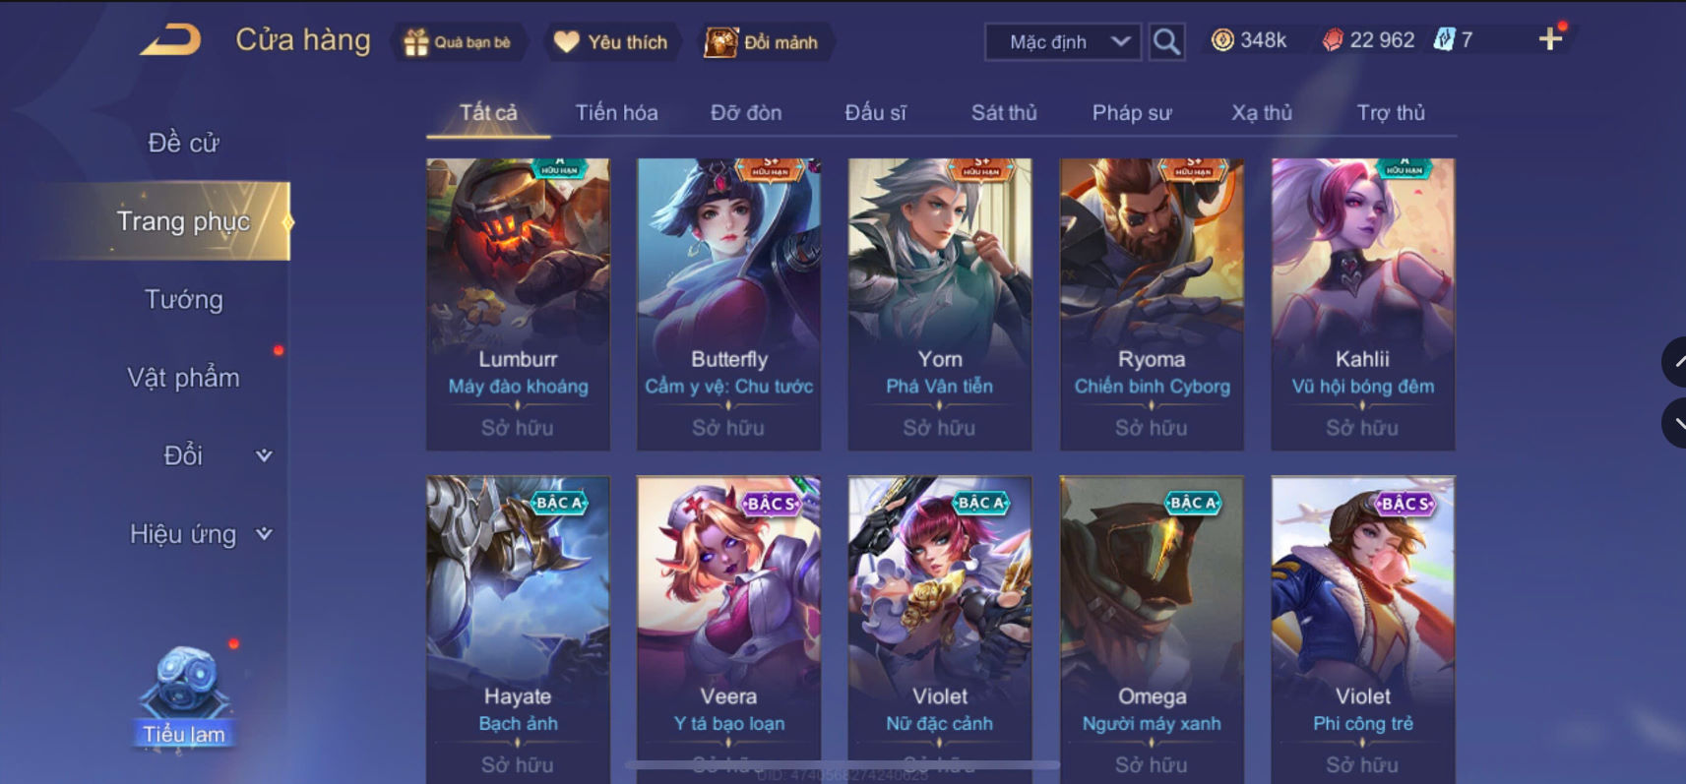Open the Butterfly Cẩm y vệ skin card
1686x784 pixels.
728,304
